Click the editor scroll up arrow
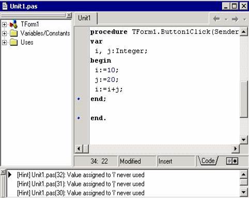Screen dimensions: 249x198 pyautogui.click(x=244, y=31)
